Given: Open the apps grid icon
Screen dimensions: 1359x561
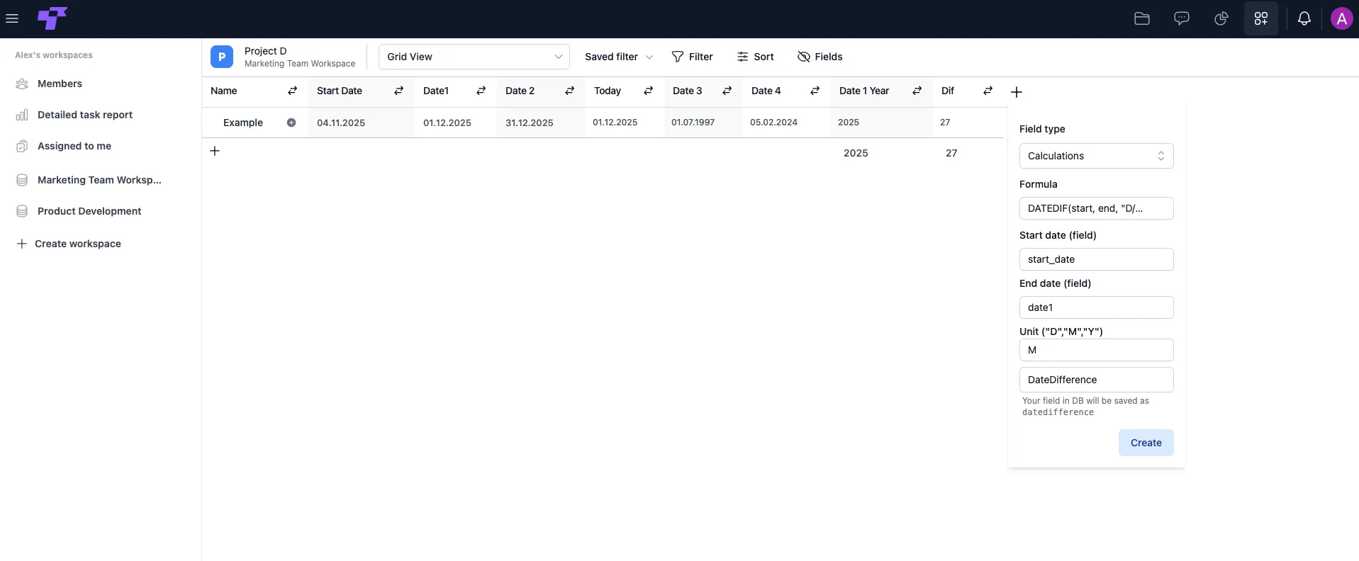Looking at the screenshot, I should pos(1261,18).
